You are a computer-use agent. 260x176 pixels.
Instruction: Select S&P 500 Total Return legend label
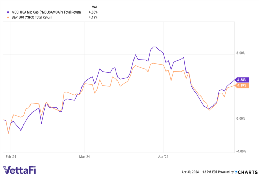point(32,17)
